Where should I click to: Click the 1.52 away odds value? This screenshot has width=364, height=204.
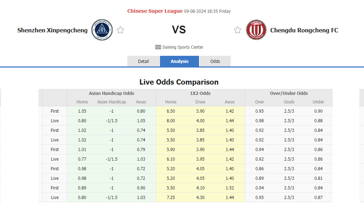coord(230,188)
